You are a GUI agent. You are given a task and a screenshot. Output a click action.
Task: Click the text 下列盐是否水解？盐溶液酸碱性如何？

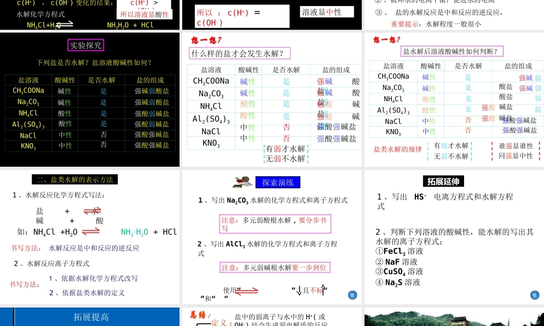point(94,62)
